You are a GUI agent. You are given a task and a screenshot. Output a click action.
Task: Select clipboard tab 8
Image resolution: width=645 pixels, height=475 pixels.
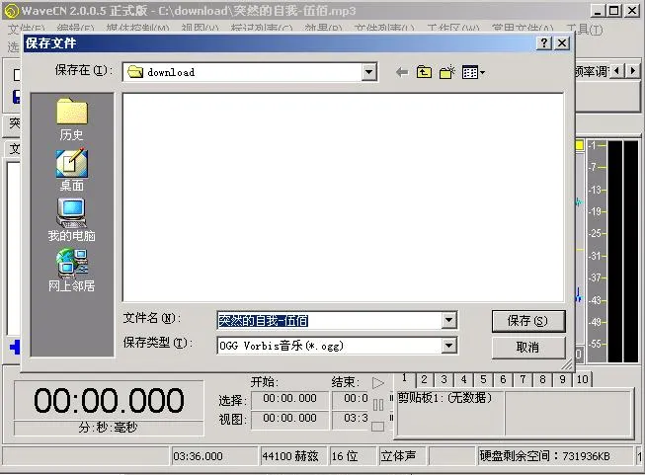pyautogui.click(x=542, y=379)
